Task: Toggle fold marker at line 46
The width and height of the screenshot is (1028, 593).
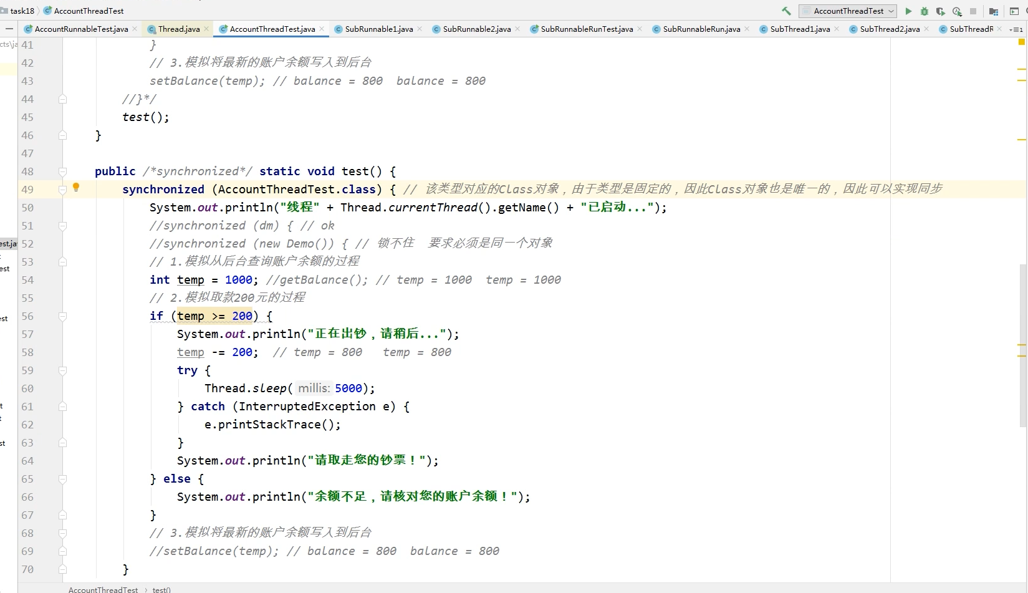Action: pyautogui.click(x=62, y=135)
